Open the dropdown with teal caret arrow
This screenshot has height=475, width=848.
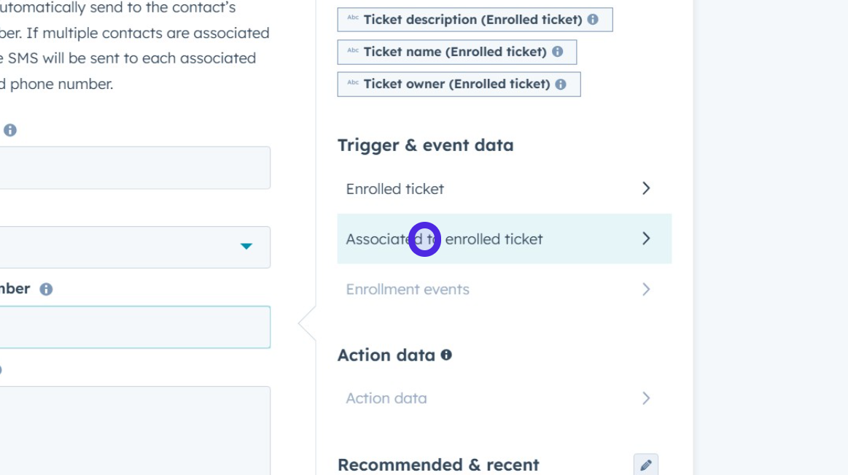point(246,247)
